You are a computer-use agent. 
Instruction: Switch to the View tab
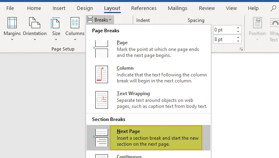tap(231, 8)
